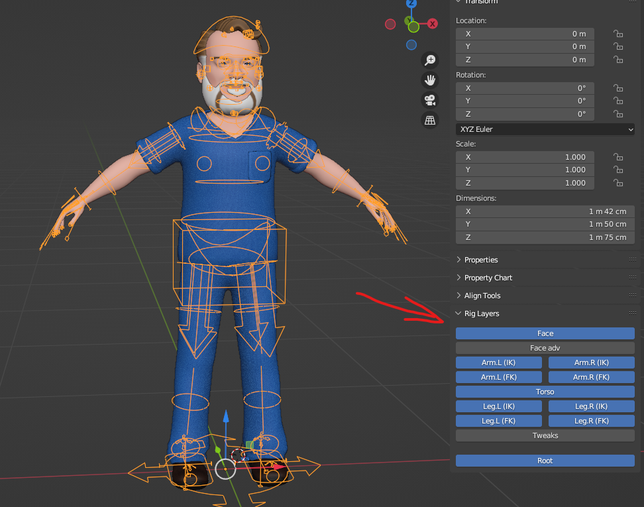Image resolution: width=644 pixels, height=507 pixels.
Task: Click the pan view hand icon
Action: (x=430, y=80)
